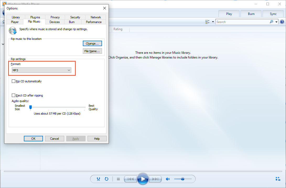
Task: Go to the previous track
Action: tap(131, 179)
